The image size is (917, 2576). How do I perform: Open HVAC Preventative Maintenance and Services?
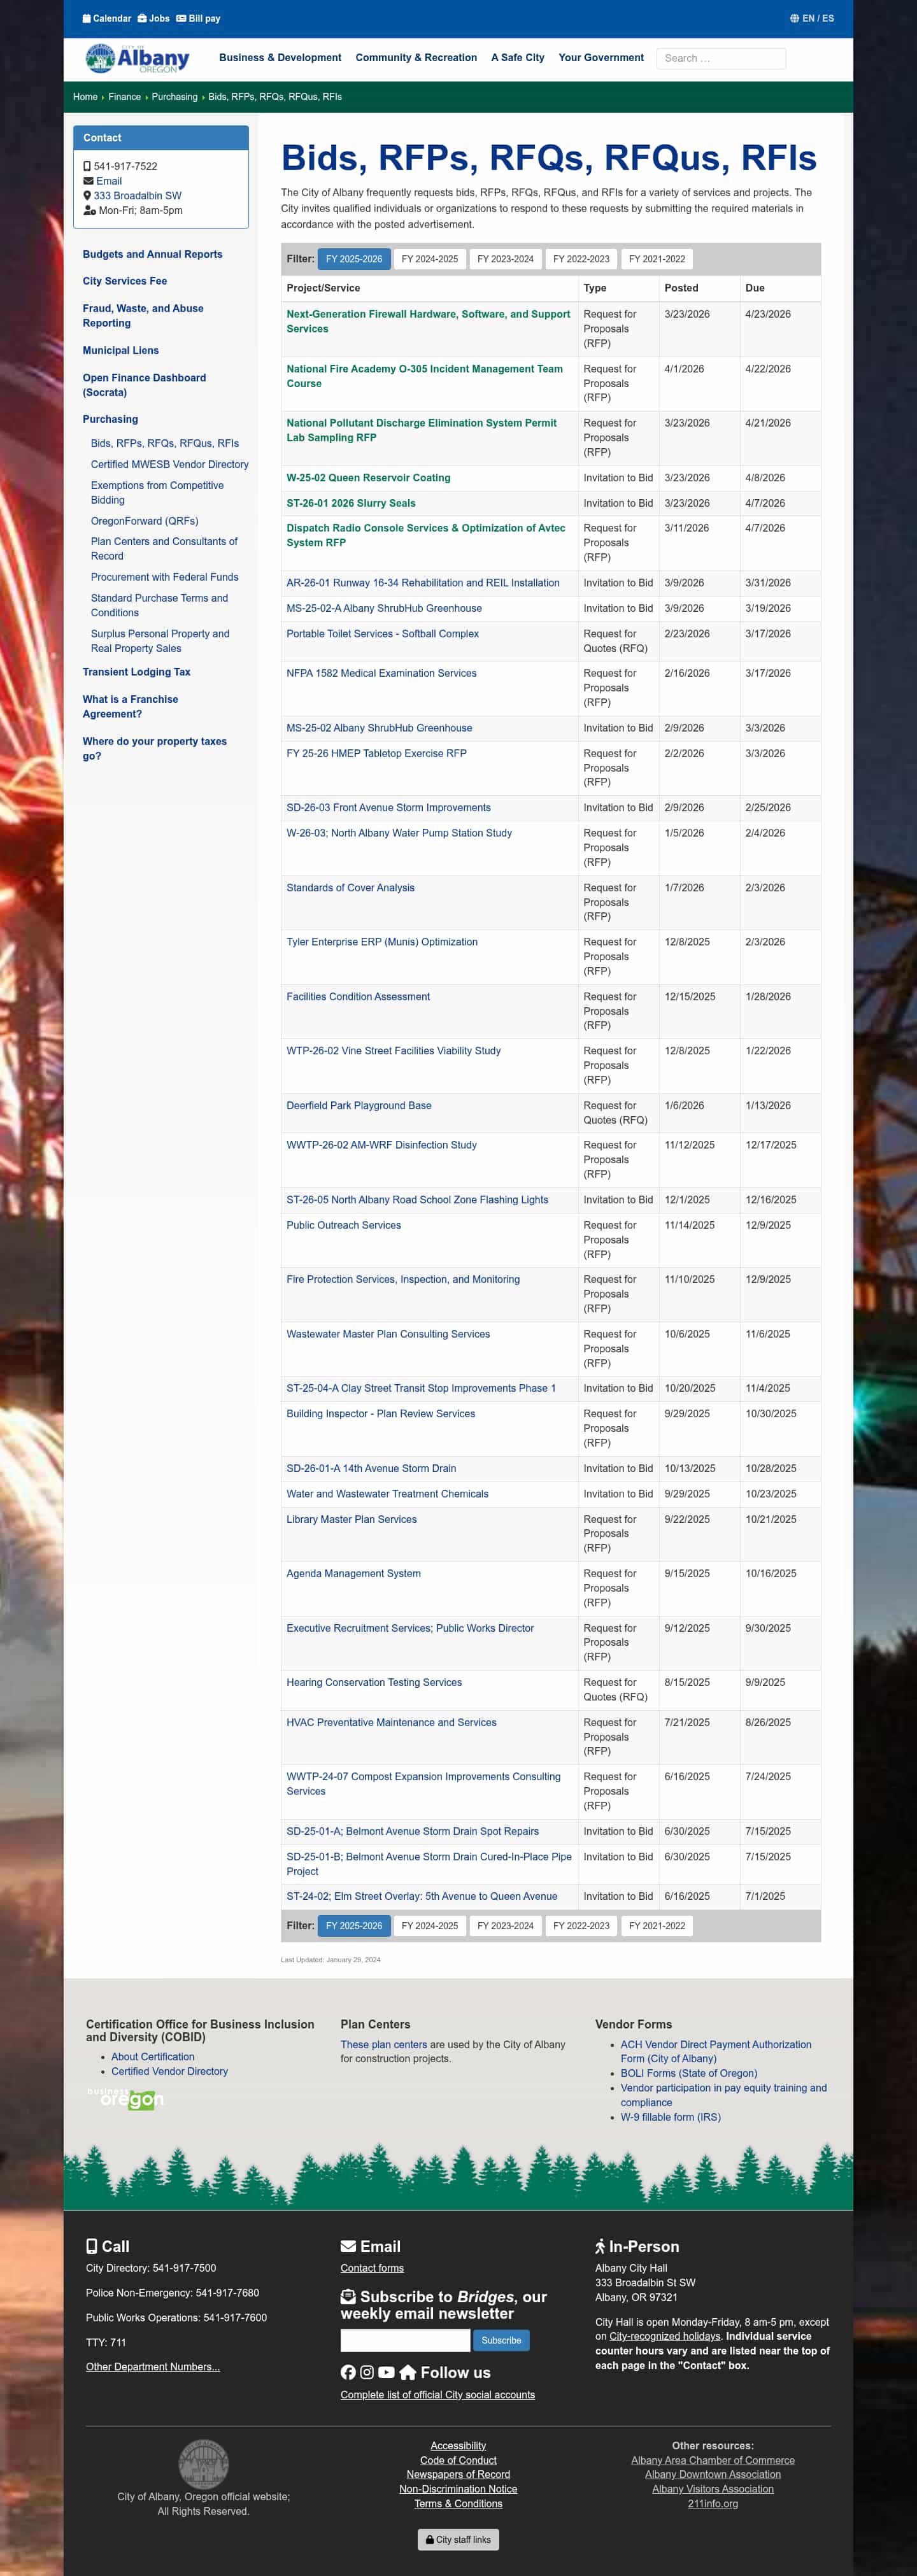click(392, 1722)
